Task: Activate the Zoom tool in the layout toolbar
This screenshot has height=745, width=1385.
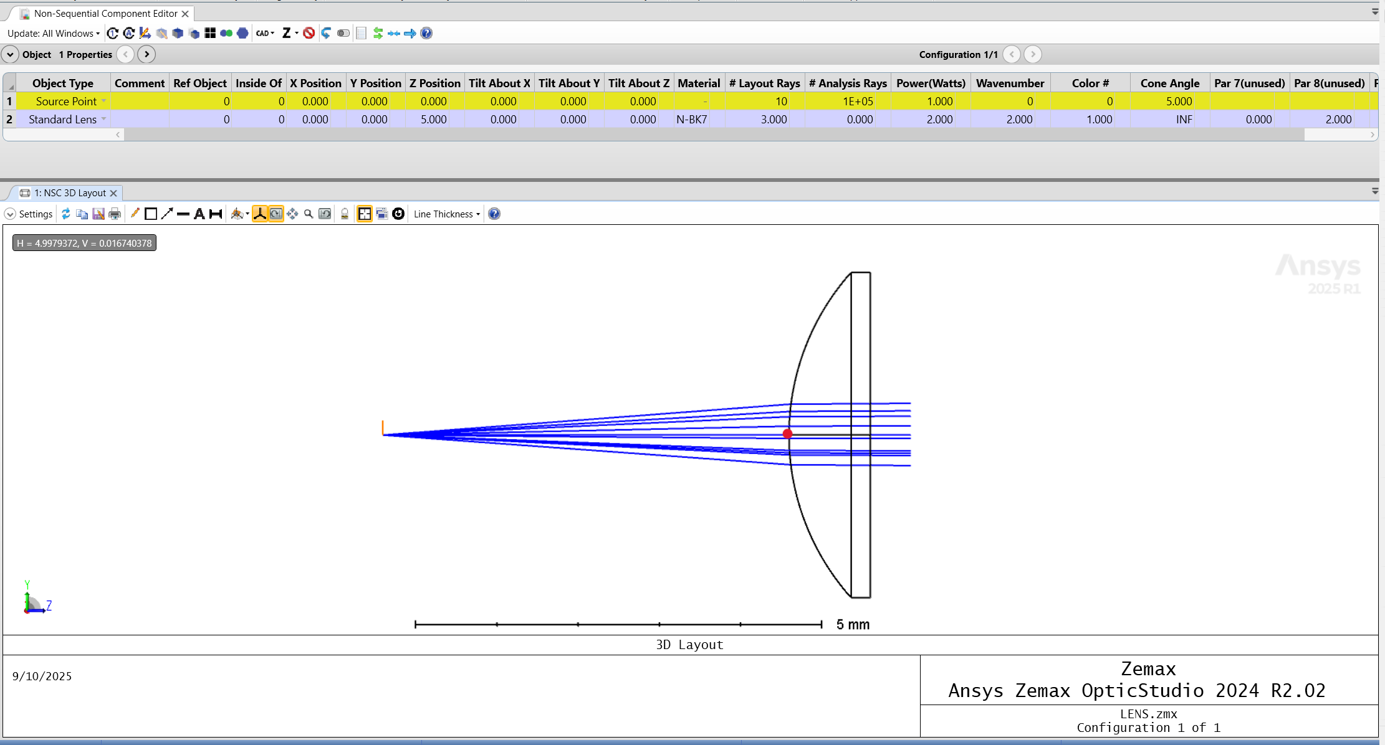Action: [308, 214]
